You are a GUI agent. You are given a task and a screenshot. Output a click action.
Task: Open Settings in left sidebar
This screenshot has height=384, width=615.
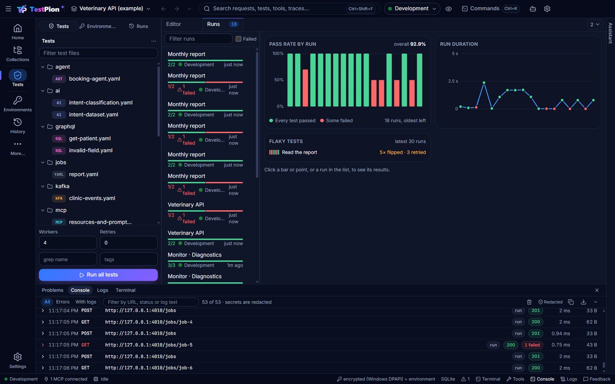pos(18,361)
